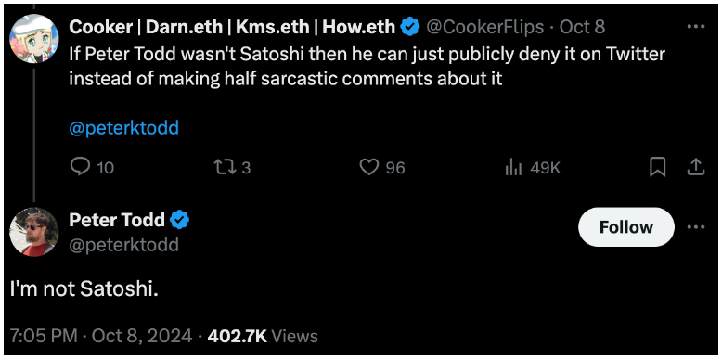
Task: Open the Oct 8 timestamp on Cooker's tweet
Action: pyautogui.click(x=582, y=28)
